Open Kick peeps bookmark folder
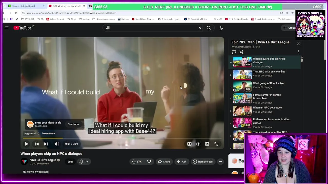328x184 pixels. coord(284,19)
